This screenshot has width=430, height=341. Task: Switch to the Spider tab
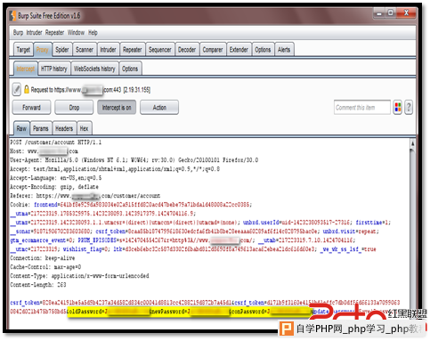[x=62, y=50]
